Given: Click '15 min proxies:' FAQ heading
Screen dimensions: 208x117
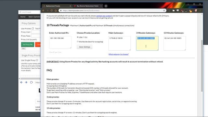Looking at the screenshot, I should 53,108.
